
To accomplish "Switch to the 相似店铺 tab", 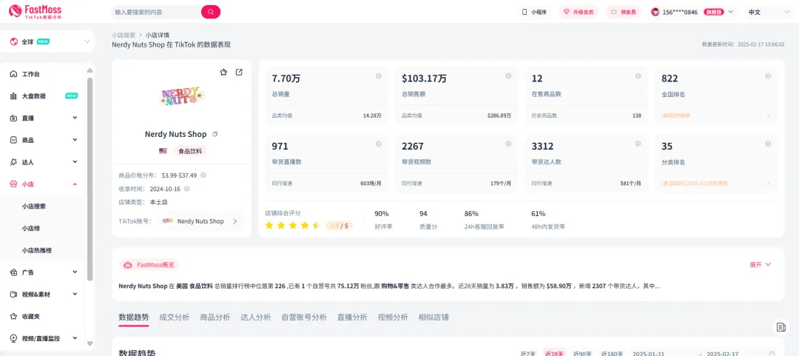I will click(x=434, y=318).
